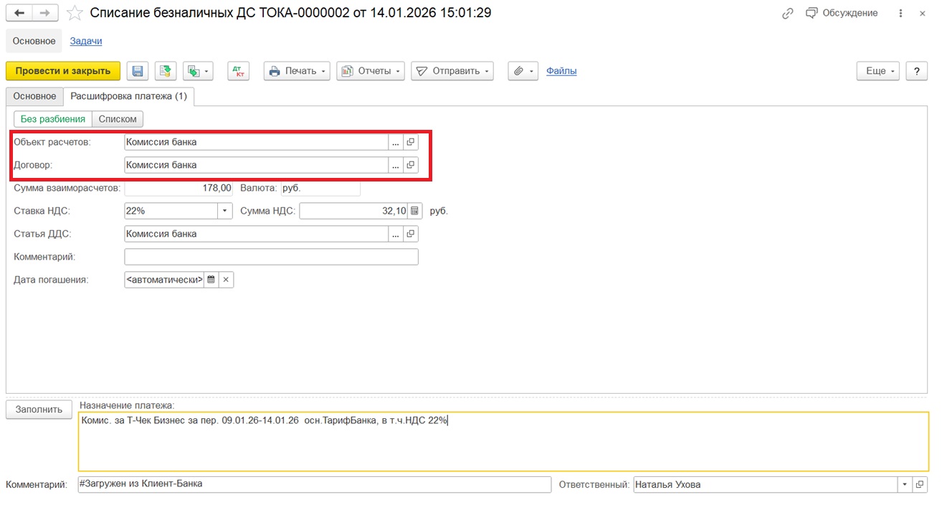Expand Ставка НДС dropdown arrow

[225, 211]
